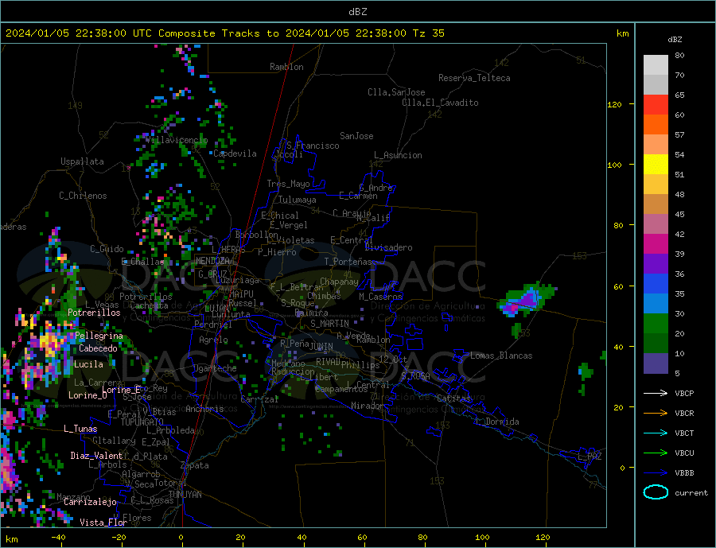Viewport: 716px width, 548px height.
Task: Click the Clla.El_Cavadito label
Action: coord(440,103)
